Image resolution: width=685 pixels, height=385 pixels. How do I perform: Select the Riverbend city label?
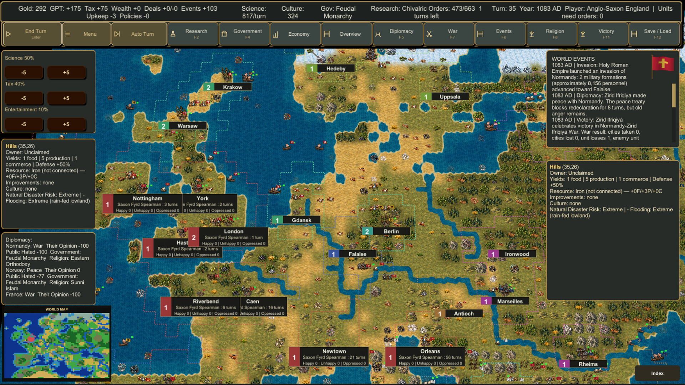200,307
